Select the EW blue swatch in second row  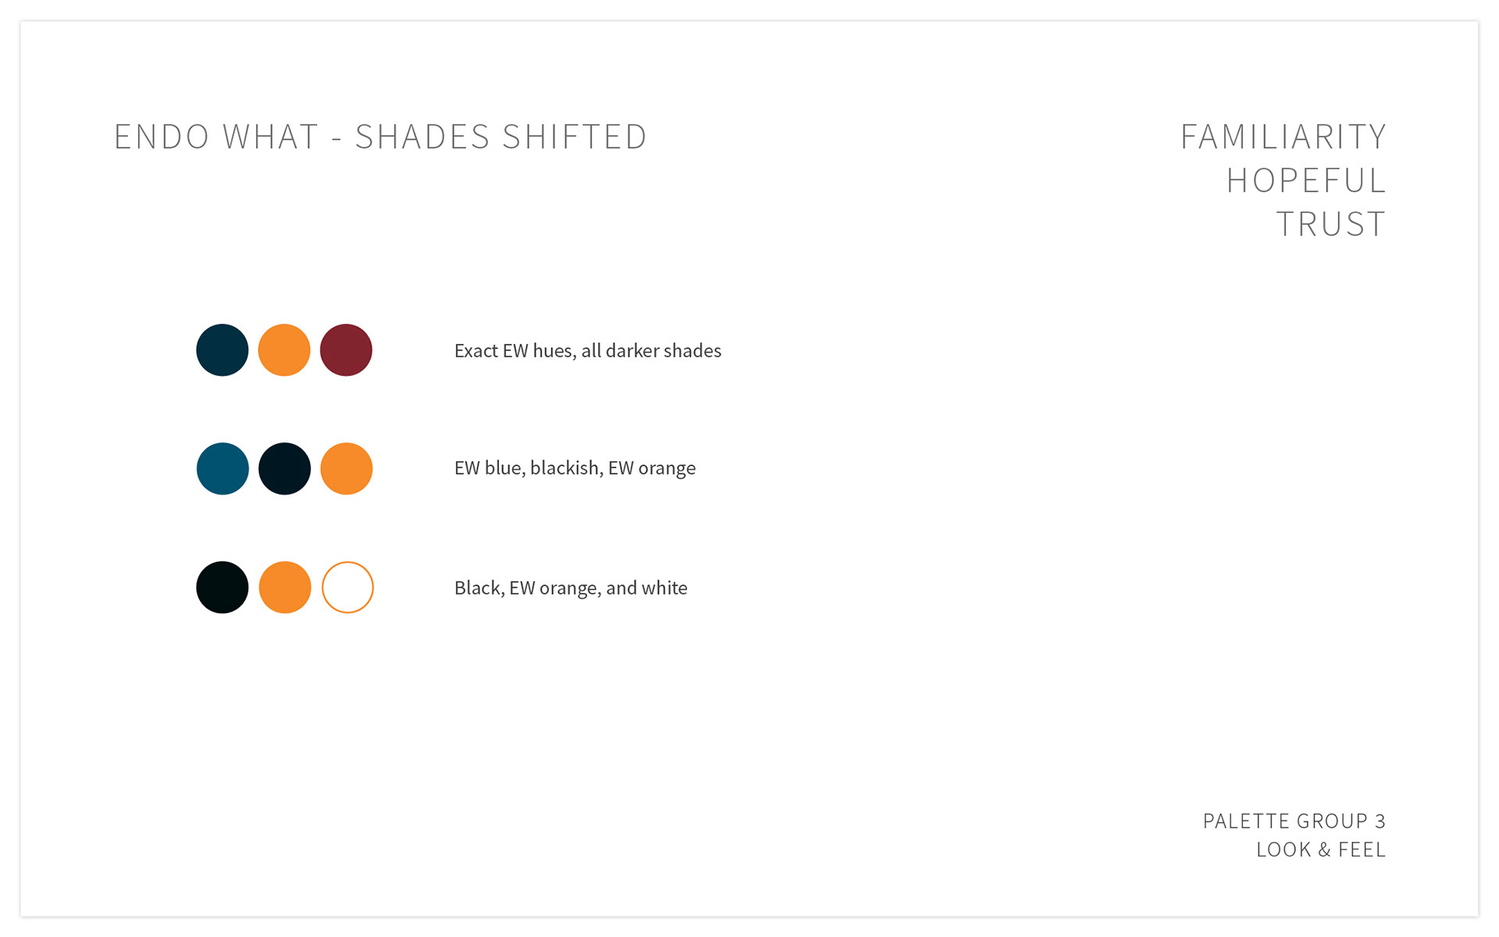click(223, 469)
